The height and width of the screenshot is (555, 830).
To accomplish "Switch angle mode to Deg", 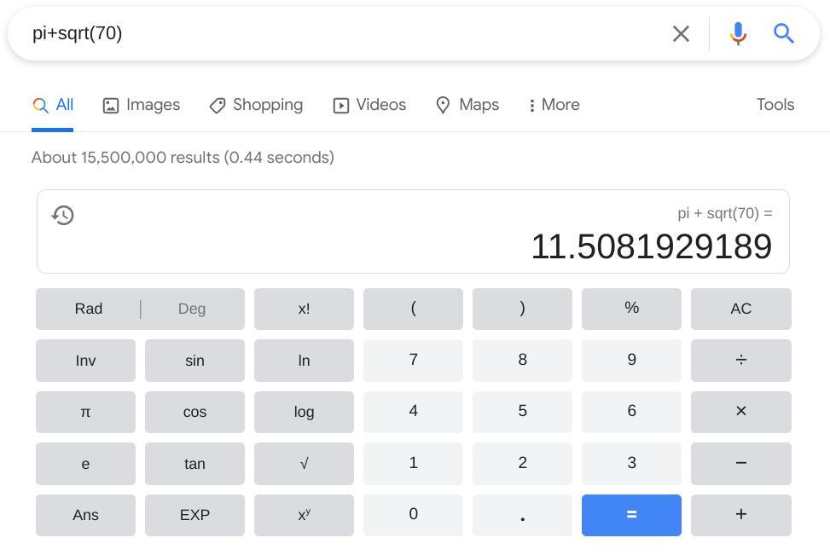I will click(192, 309).
